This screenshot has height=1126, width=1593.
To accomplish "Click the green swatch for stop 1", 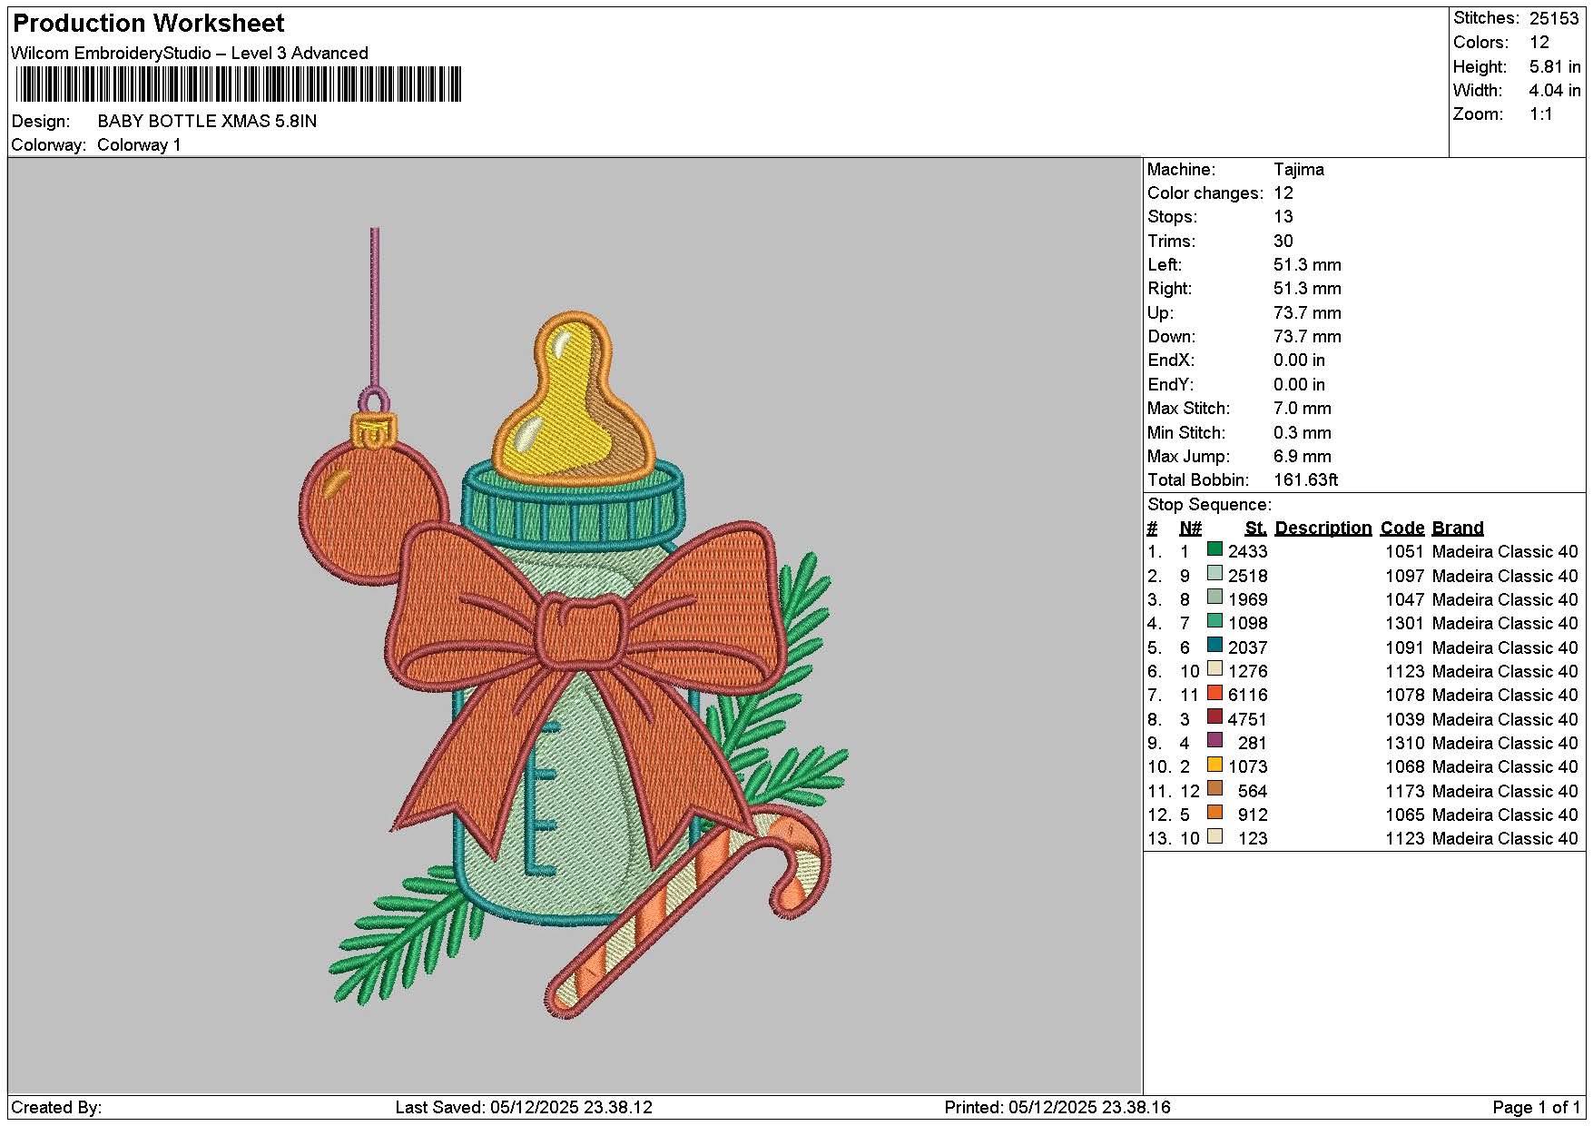I will point(1214,549).
